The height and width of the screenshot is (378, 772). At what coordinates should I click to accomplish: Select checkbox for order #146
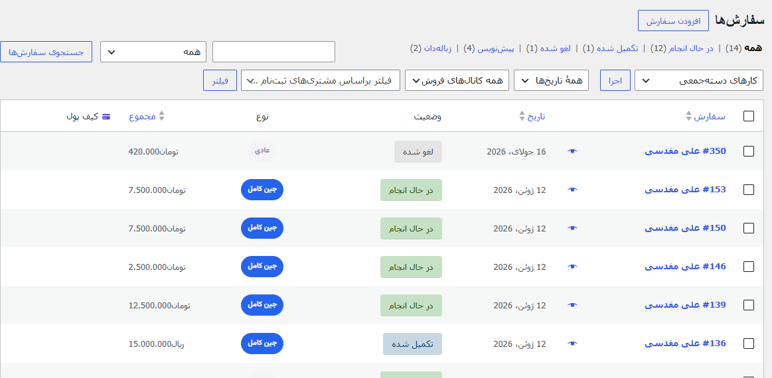(748, 267)
